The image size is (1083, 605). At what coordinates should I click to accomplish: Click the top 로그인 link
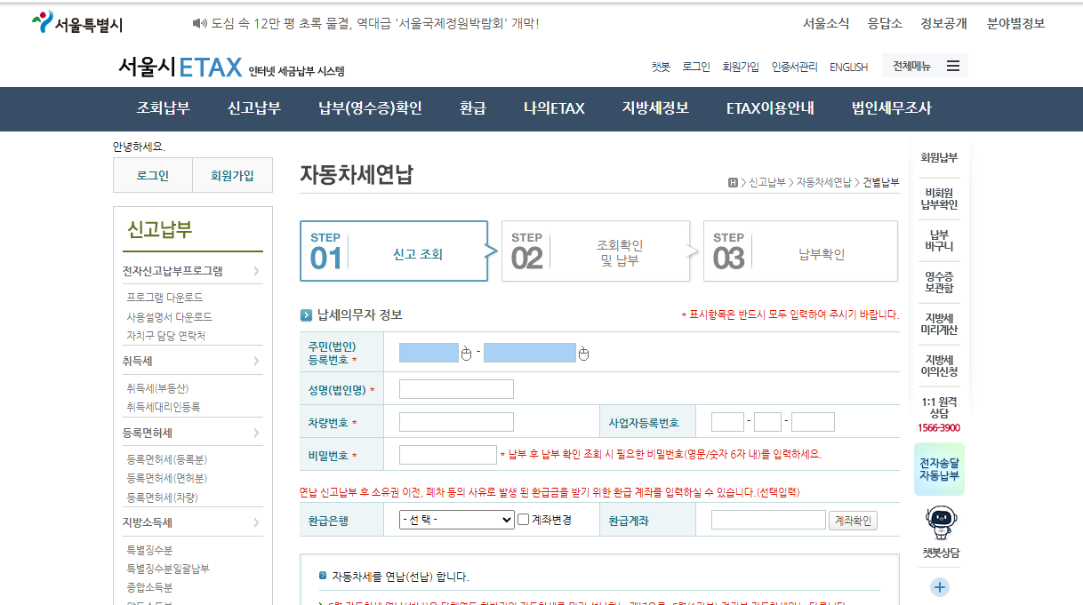tap(696, 67)
